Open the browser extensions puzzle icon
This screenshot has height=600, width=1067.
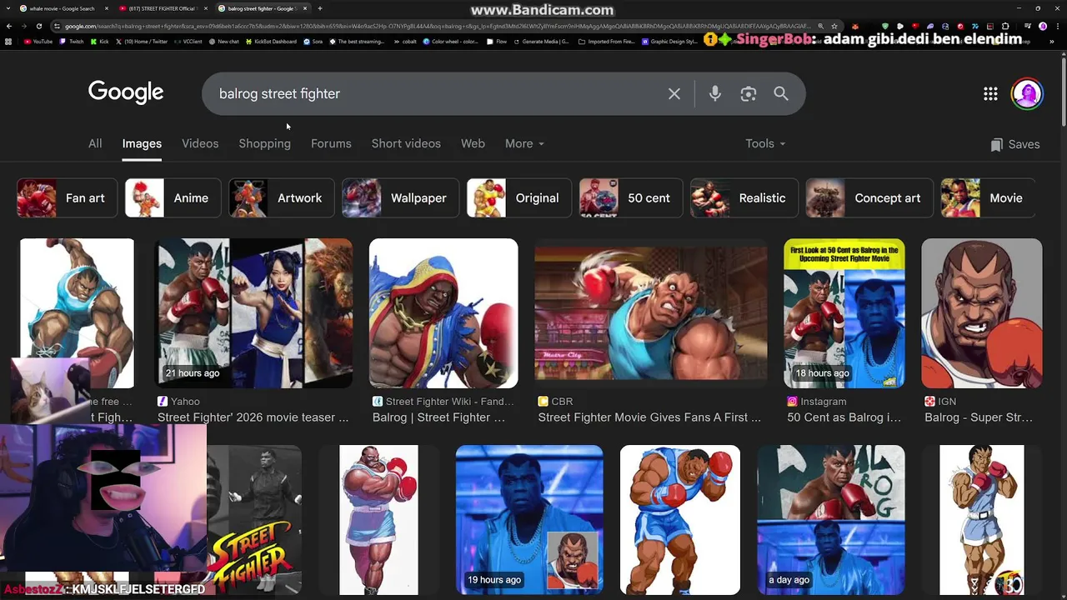(x=1005, y=26)
